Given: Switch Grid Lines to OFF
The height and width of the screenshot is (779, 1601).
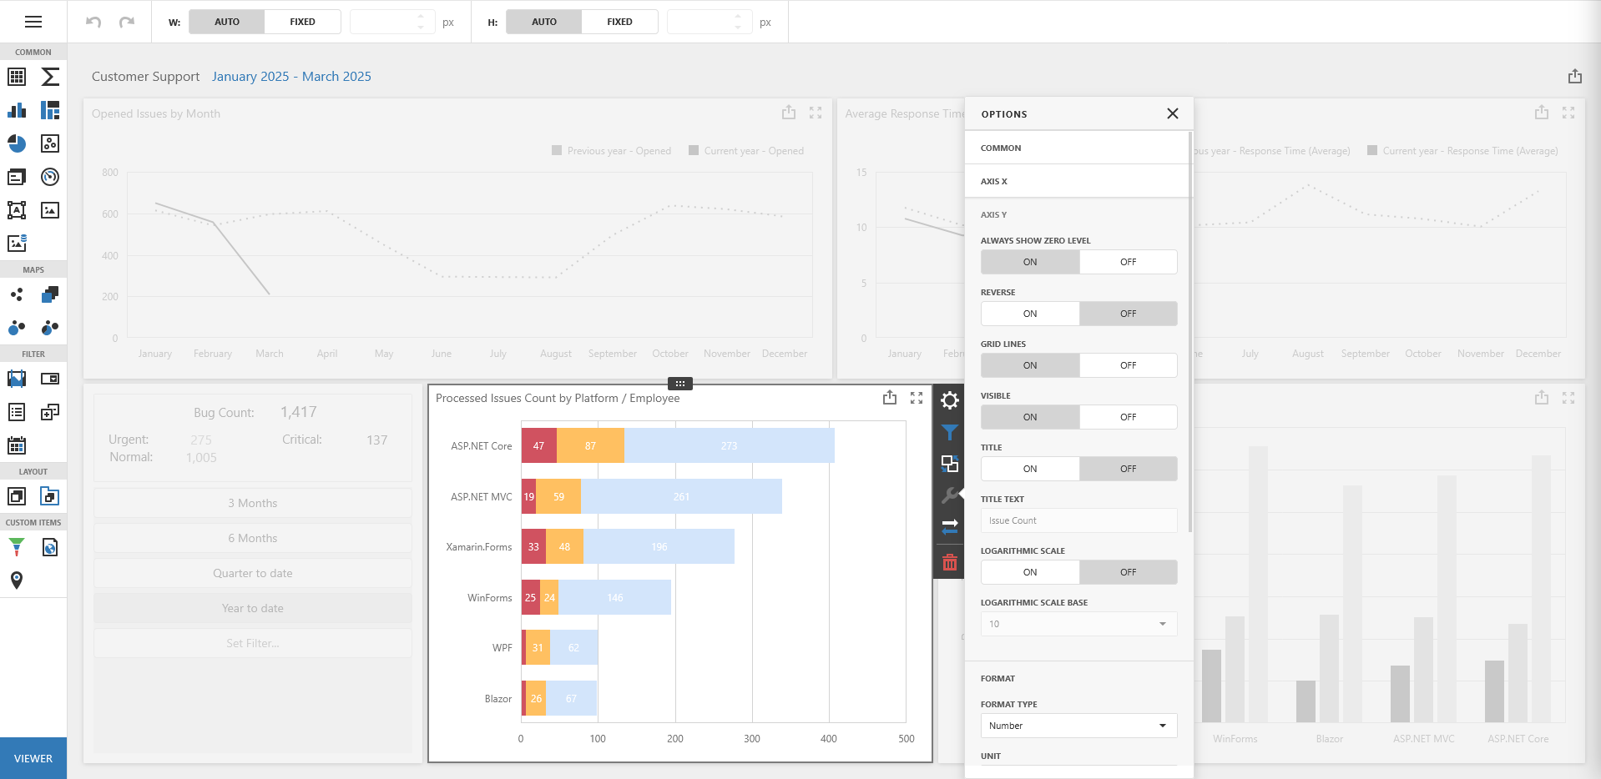Looking at the screenshot, I should click(x=1128, y=365).
